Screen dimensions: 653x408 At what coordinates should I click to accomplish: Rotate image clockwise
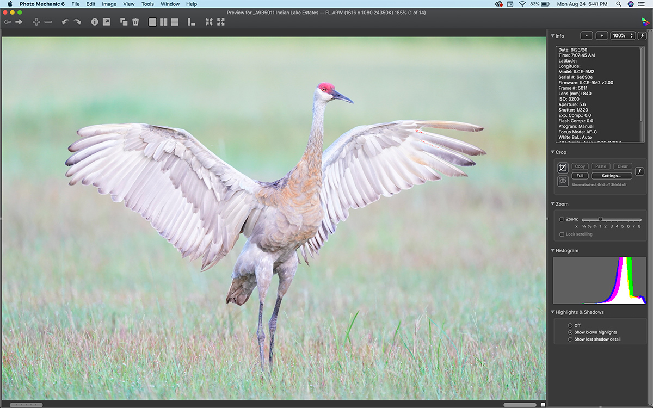point(77,22)
